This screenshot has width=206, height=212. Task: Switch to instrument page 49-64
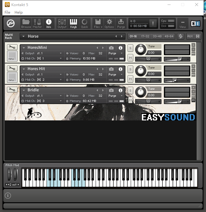[x=169, y=36]
